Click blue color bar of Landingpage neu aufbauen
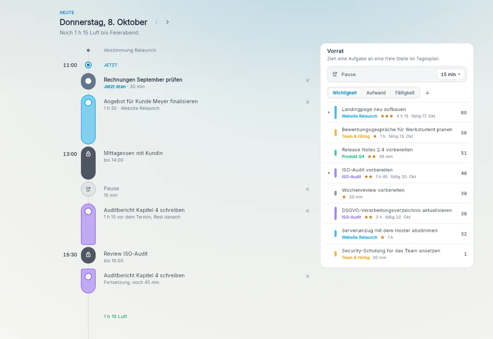The width and height of the screenshot is (493, 339). [335, 112]
